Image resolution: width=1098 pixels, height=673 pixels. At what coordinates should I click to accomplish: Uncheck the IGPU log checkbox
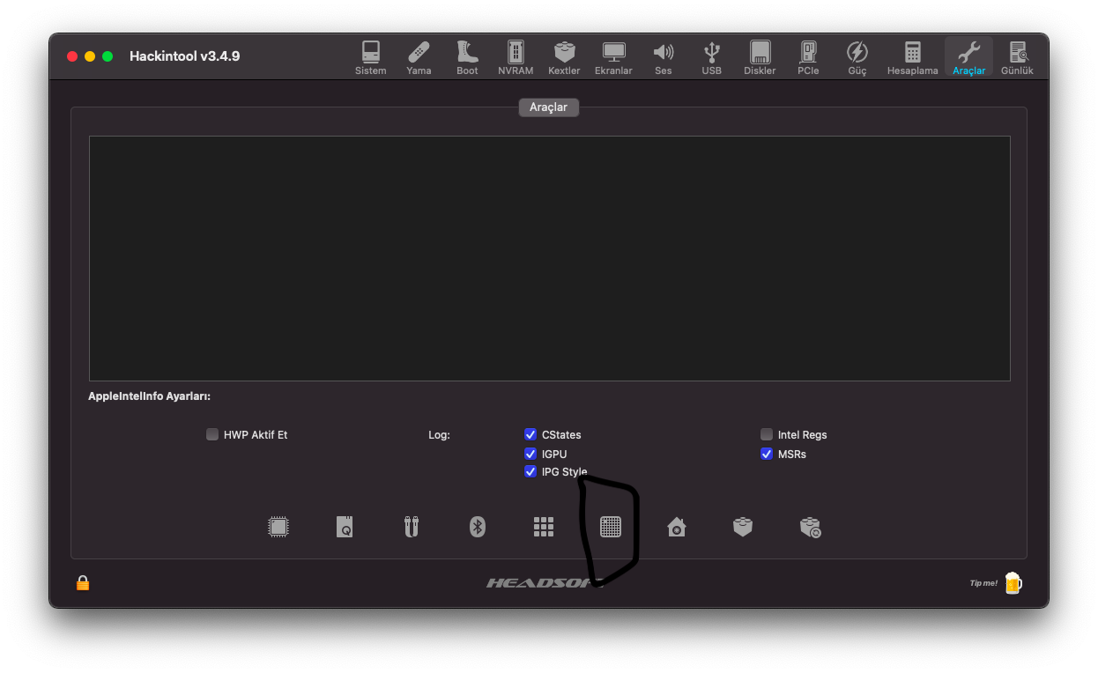coord(530,454)
